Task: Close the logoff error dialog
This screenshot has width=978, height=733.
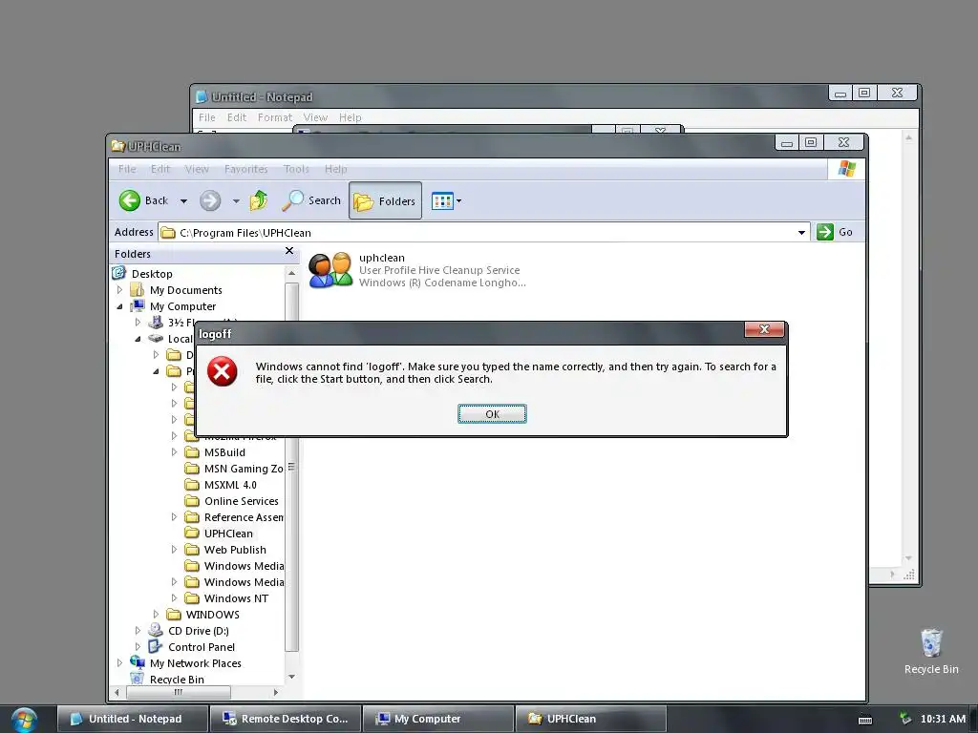Action: click(764, 329)
